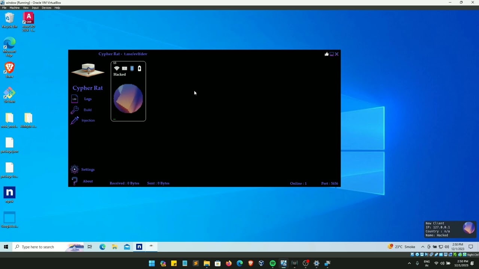Select the ngrok desktop icon

point(9,195)
